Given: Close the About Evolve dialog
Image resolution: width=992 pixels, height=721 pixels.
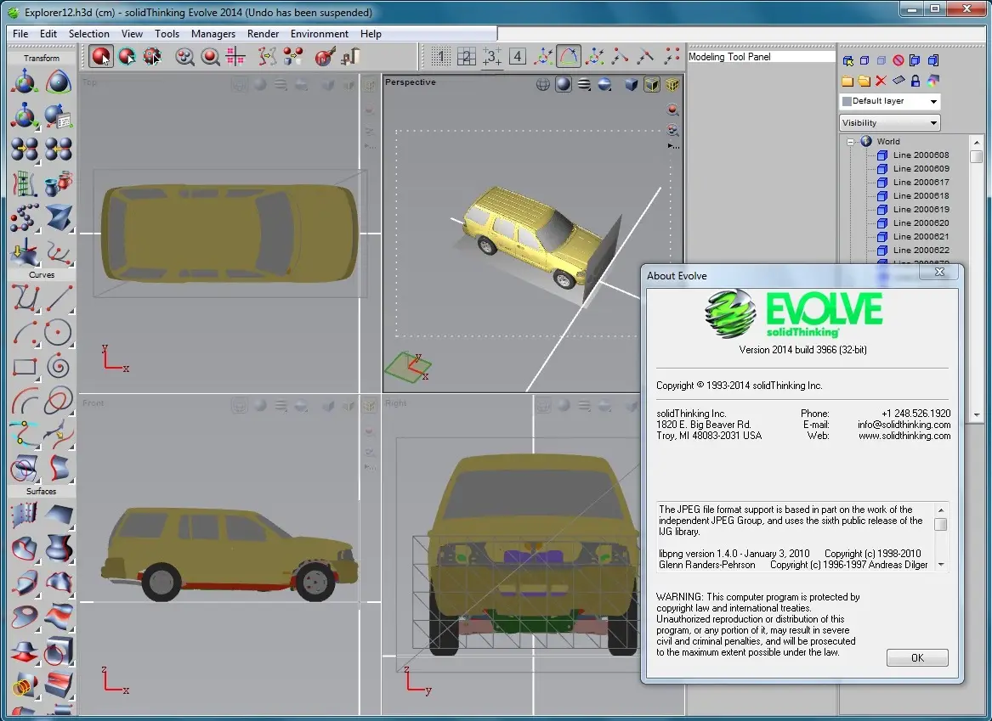Looking at the screenshot, I should tap(940, 273).
